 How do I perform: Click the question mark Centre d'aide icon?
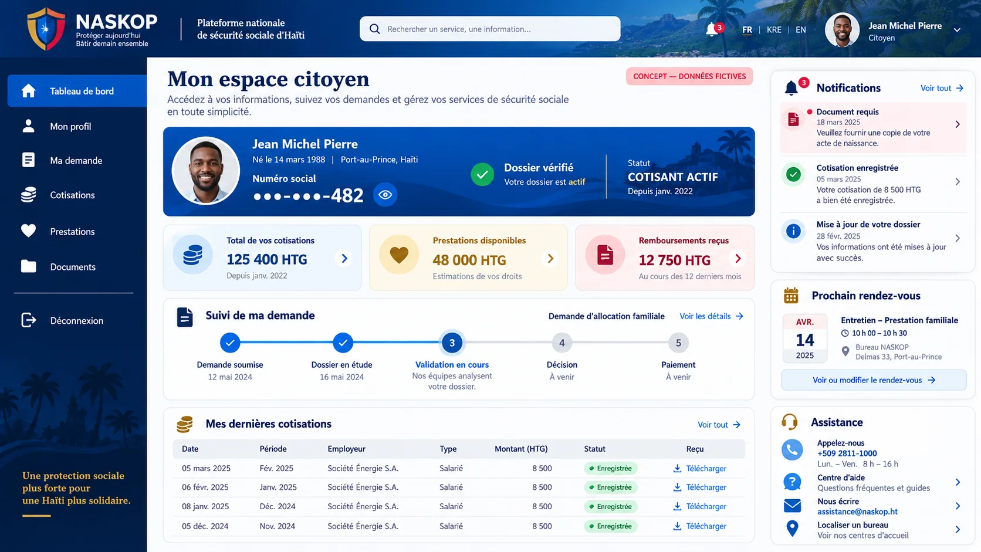coord(792,482)
